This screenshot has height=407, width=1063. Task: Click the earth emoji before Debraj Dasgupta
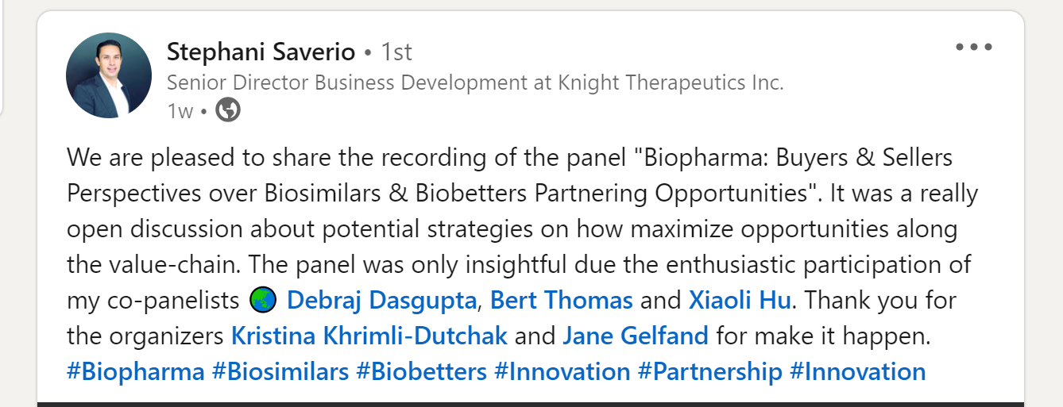click(261, 300)
